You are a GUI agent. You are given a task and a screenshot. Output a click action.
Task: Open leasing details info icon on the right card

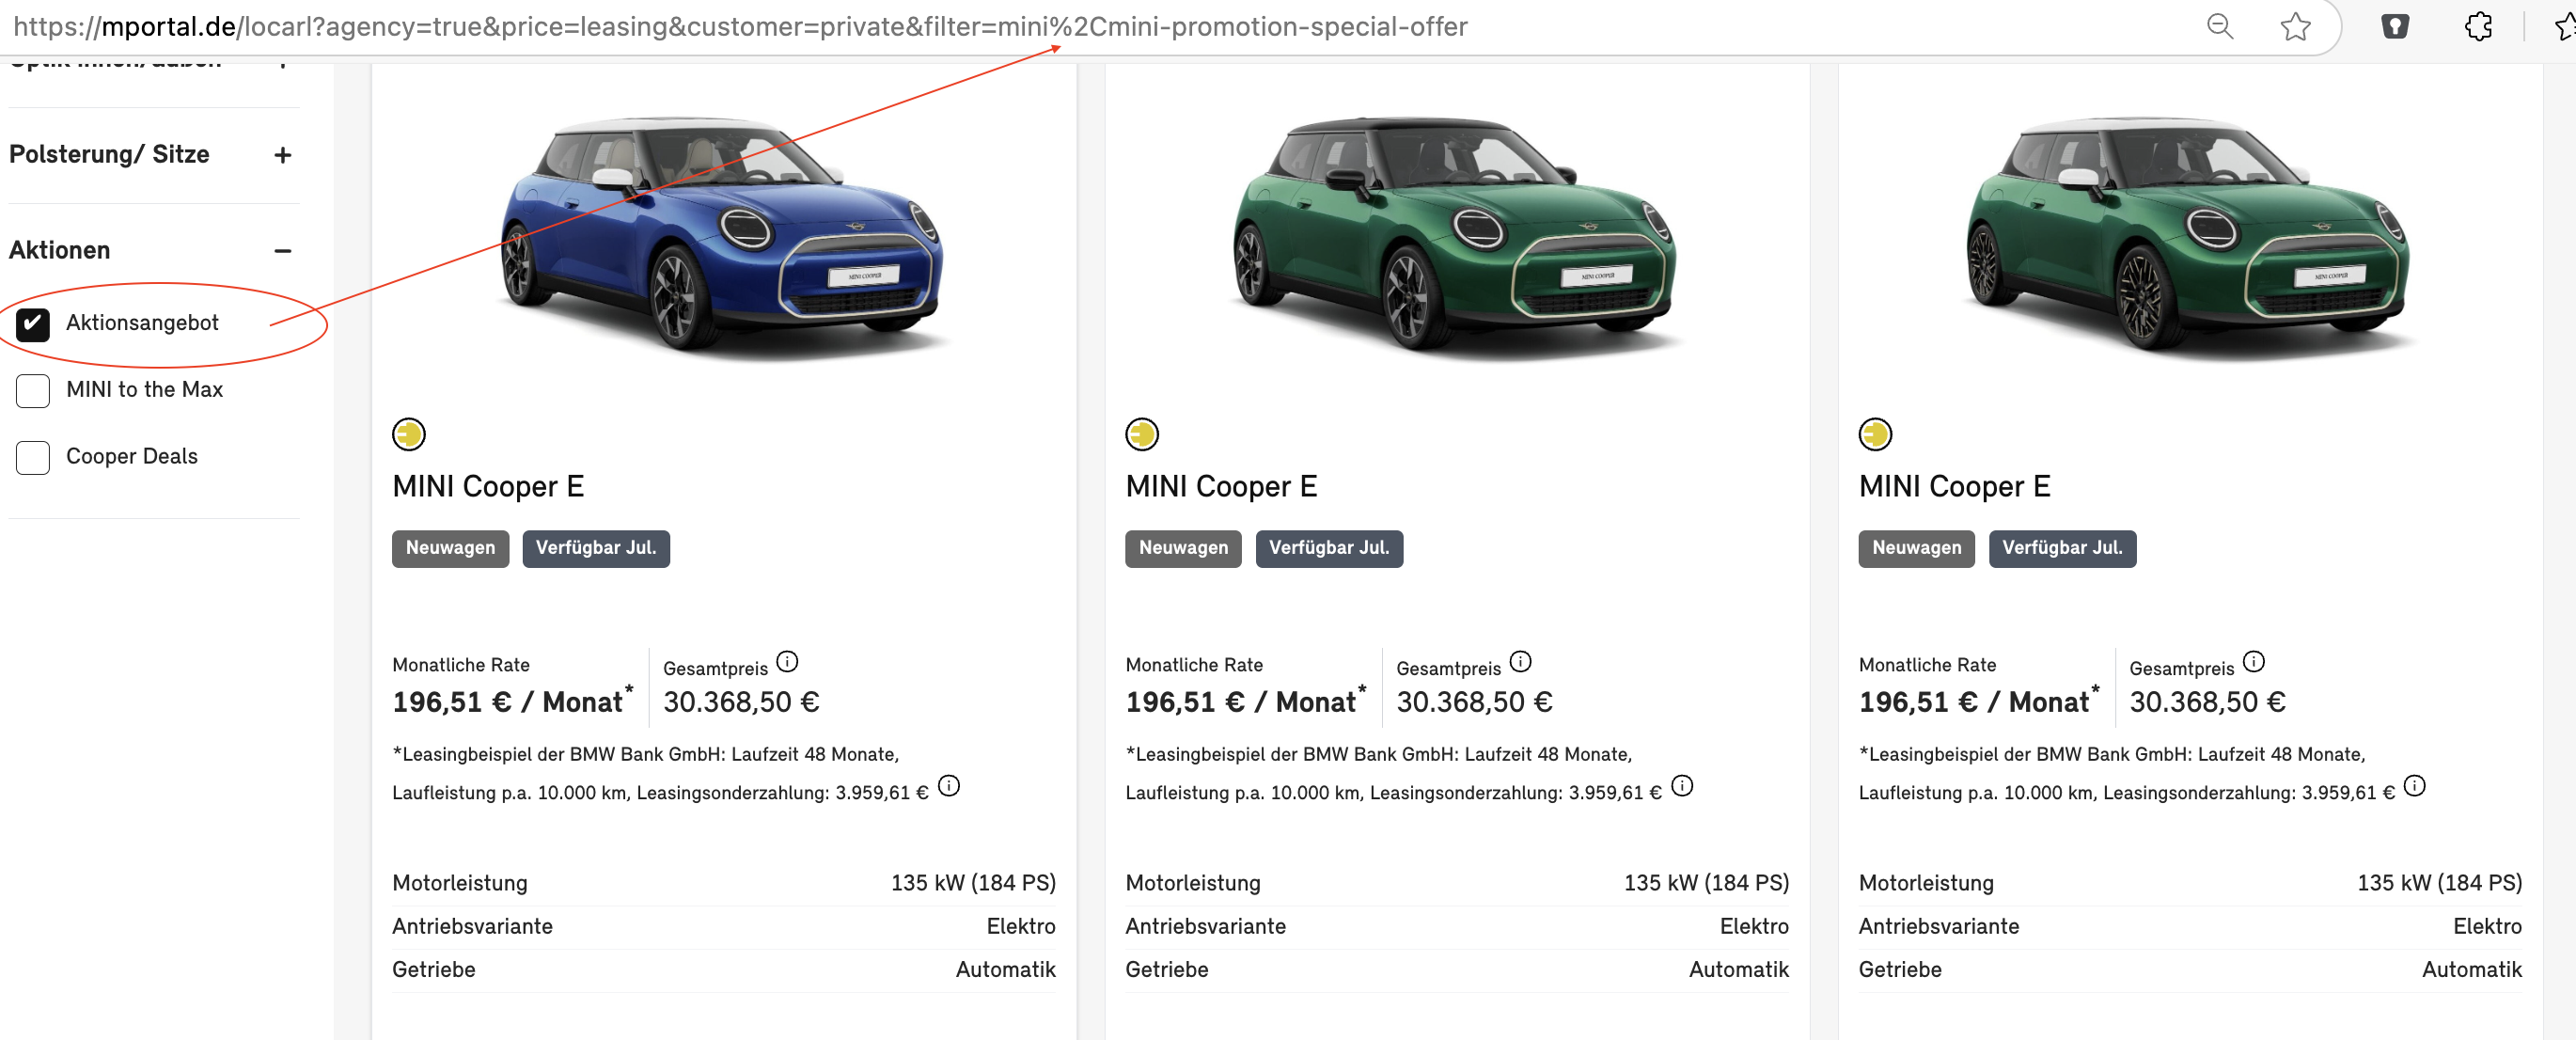(2414, 786)
